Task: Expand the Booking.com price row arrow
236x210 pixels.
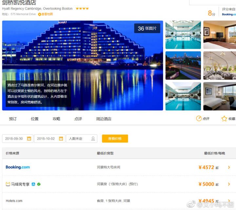Action: (x=229, y=167)
